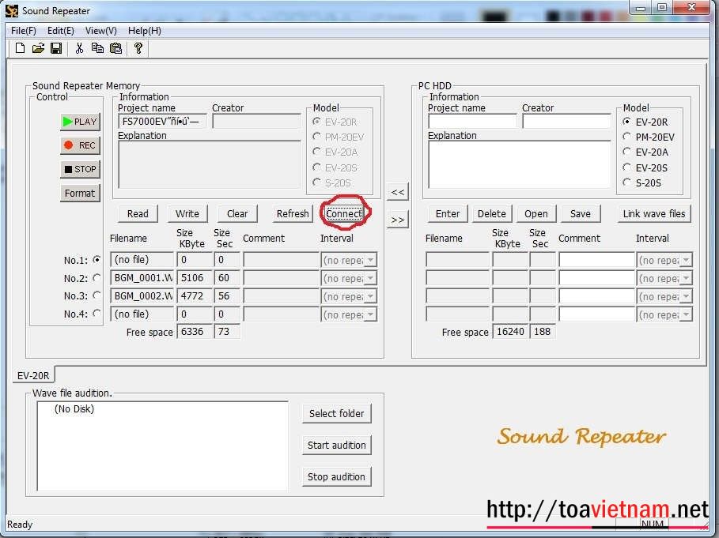The image size is (719, 538).
Task: Expand Interval dropdown for memory slot No.4
Action: pos(370,314)
